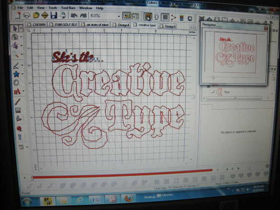Click the Undo arrow icon
The width and height of the screenshot is (280, 210).
click(74, 16)
